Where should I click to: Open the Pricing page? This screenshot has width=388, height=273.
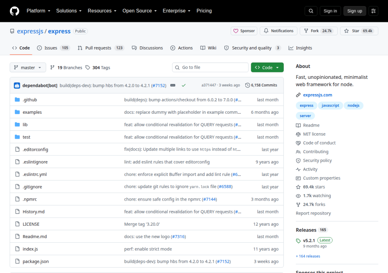(x=204, y=11)
